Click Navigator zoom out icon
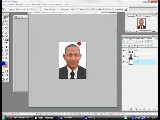Image resolution: width=160 pixels, height=120 pixels. pos(137,31)
